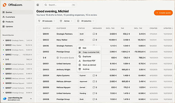Click the Jaarrekening.be account logo

click(4, 99)
